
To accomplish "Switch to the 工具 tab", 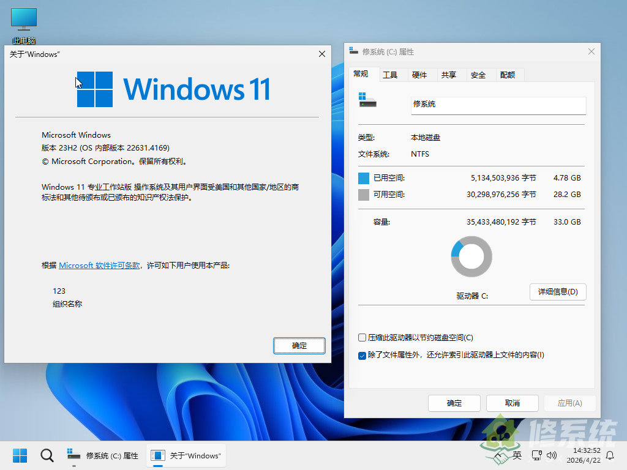I will (392, 75).
